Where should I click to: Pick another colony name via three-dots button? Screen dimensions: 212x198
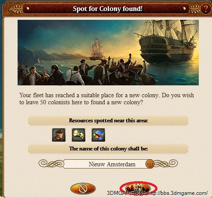[150, 164]
